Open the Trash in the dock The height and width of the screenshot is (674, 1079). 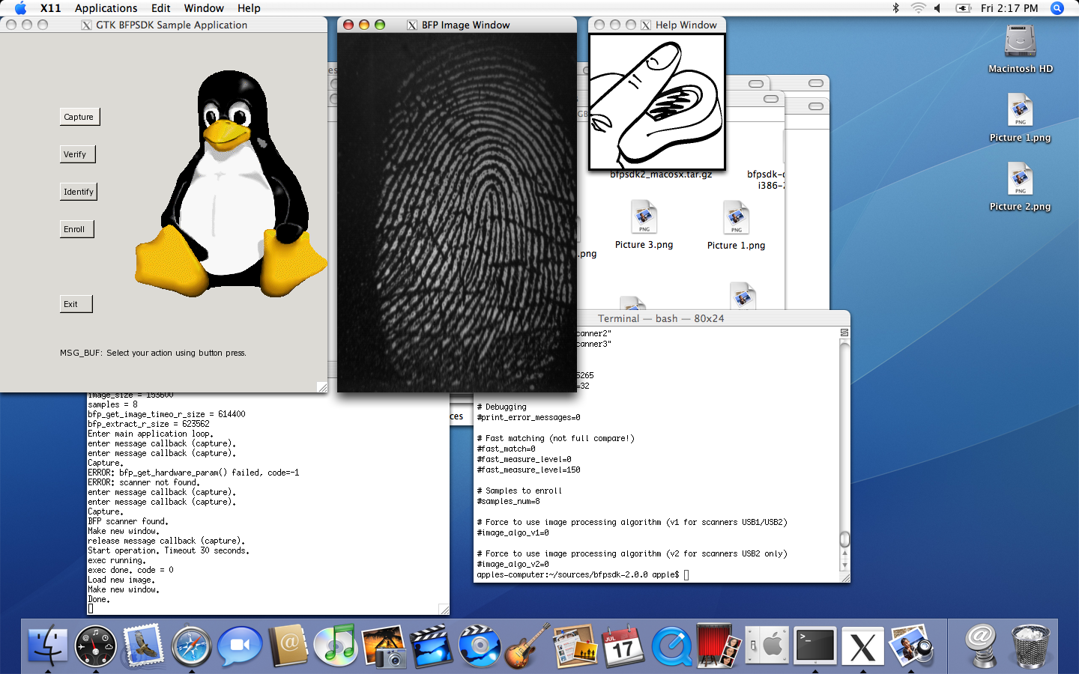1030,646
